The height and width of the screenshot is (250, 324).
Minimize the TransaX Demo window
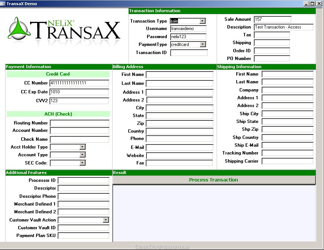(307, 3)
